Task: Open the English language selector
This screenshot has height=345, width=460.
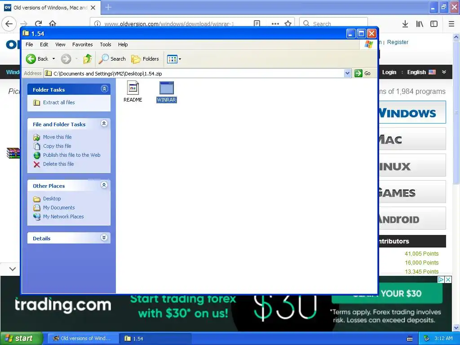Action: 421,72
